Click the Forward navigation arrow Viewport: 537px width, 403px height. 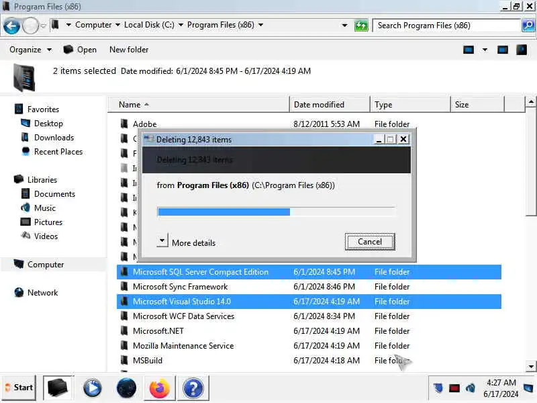point(30,26)
